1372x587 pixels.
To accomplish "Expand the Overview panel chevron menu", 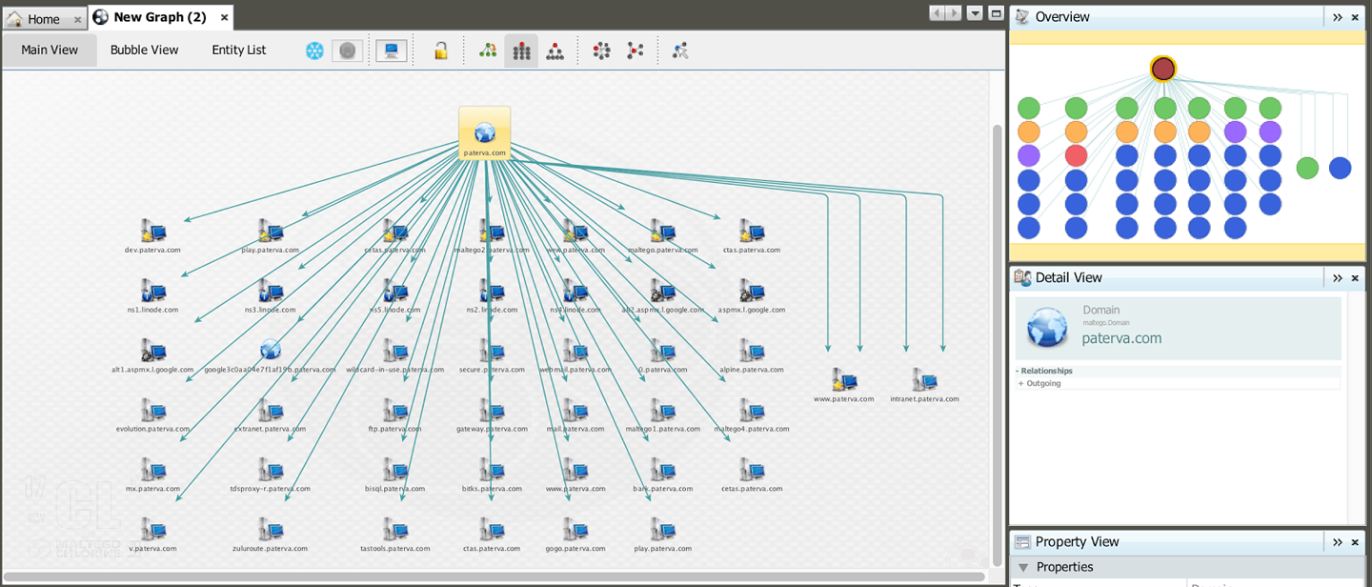I will (x=1338, y=17).
